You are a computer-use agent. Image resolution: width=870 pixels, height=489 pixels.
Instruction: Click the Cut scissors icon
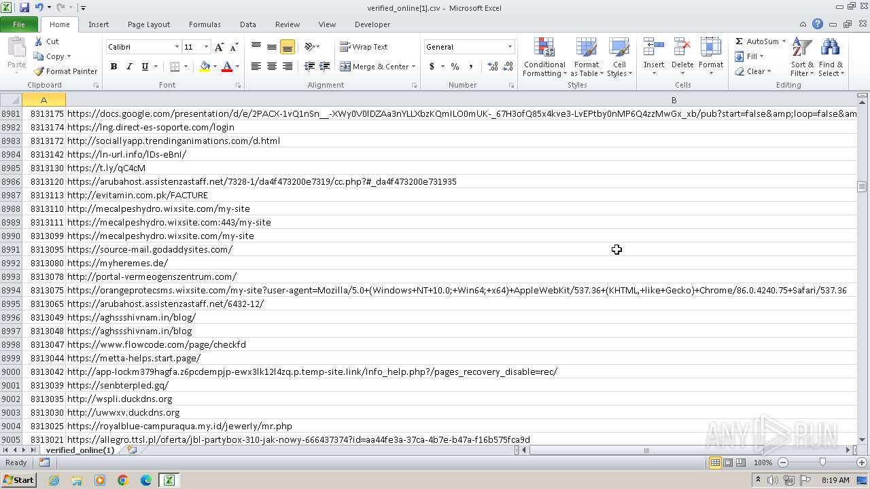[39, 41]
